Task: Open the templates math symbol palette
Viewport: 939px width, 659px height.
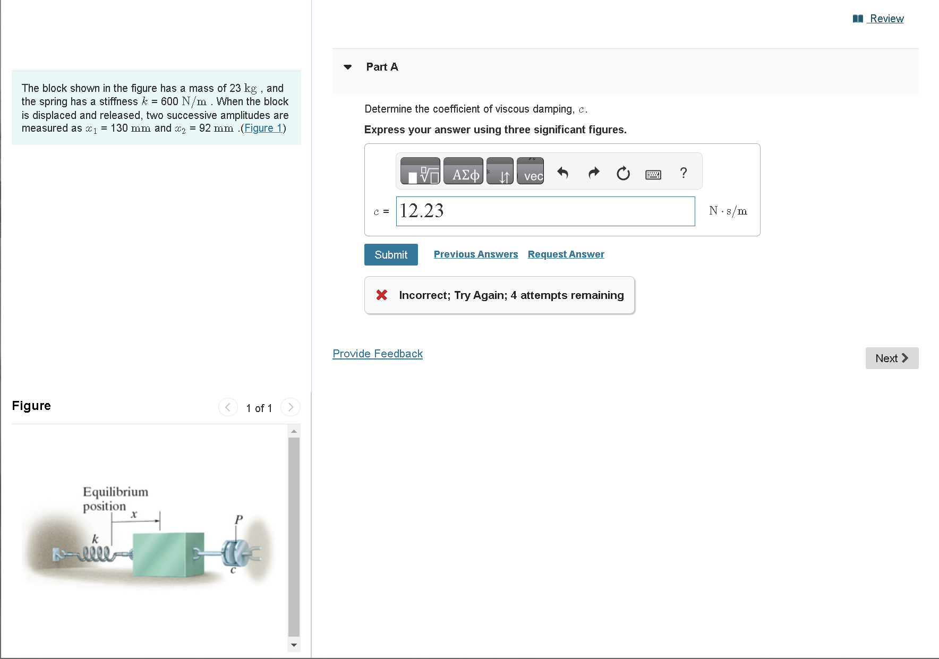Action: 420,171
